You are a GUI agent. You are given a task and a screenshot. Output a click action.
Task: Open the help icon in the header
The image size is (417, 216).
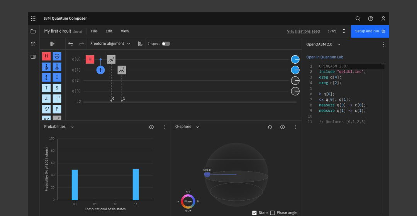pyautogui.click(x=370, y=19)
